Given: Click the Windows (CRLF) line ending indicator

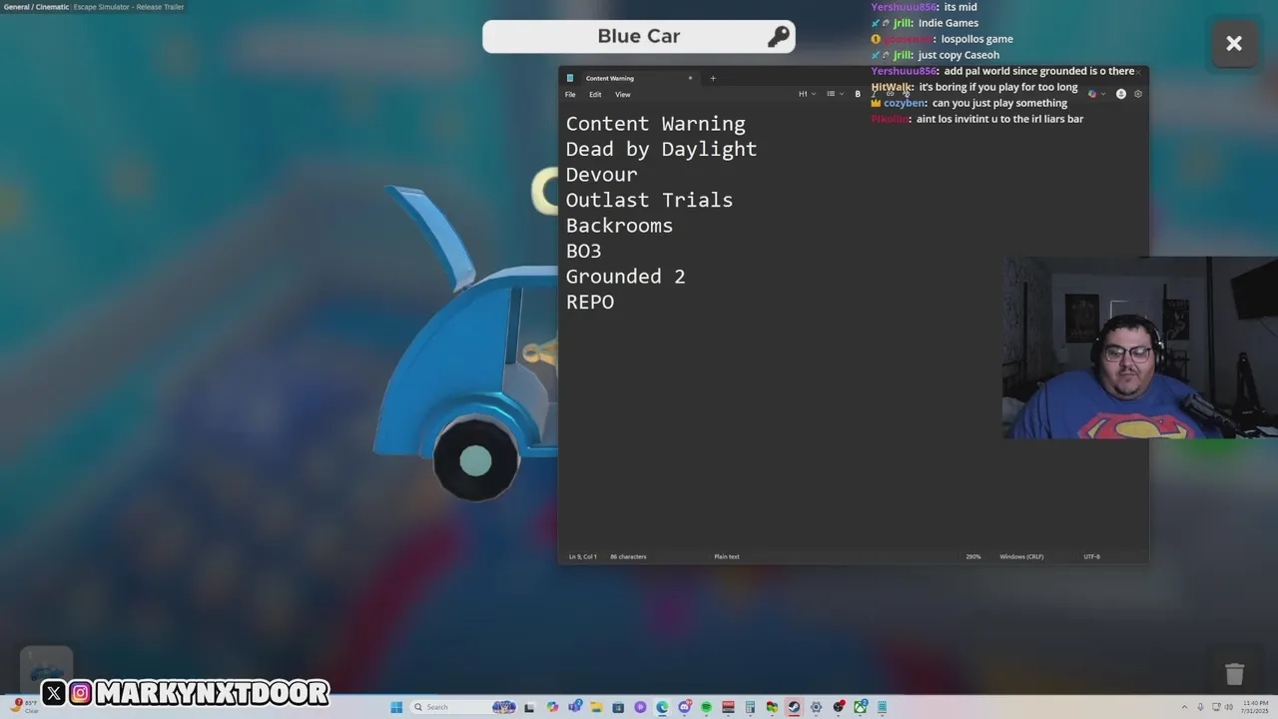Looking at the screenshot, I should click(x=1021, y=556).
